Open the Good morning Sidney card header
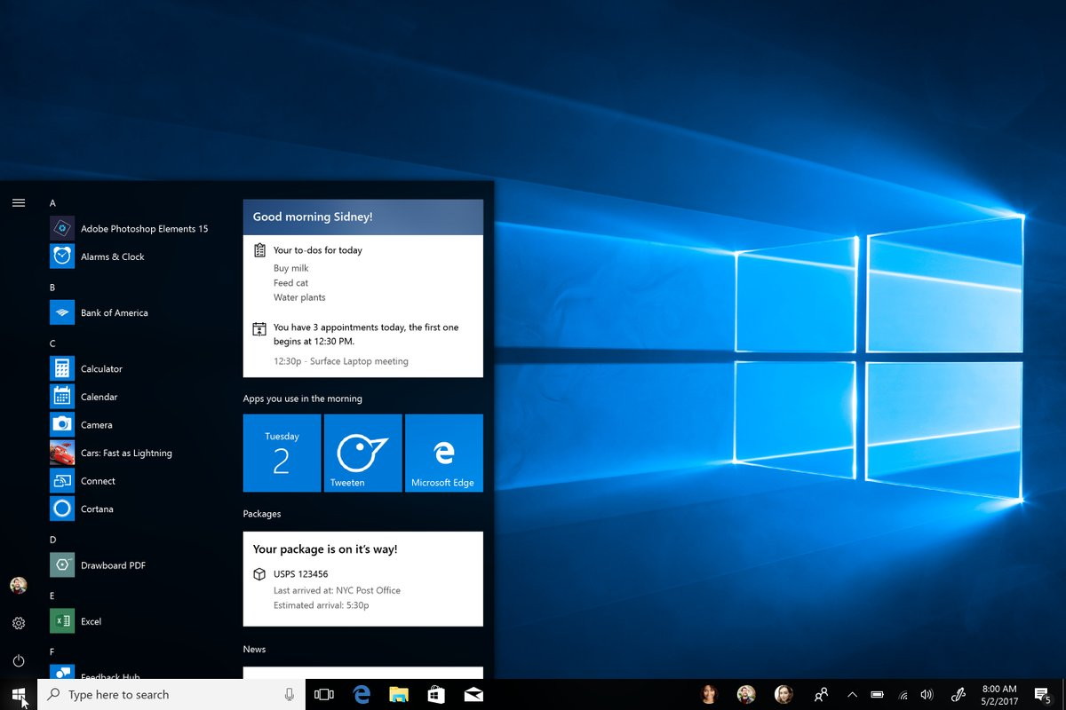The width and height of the screenshot is (1066, 710). coord(363,217)
